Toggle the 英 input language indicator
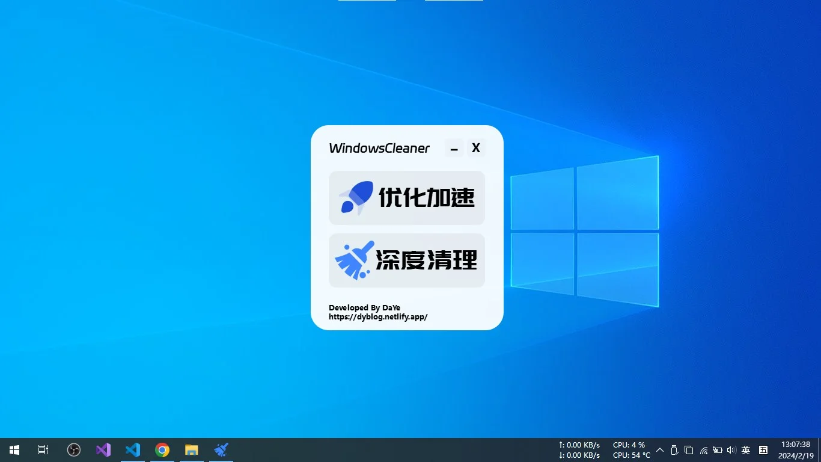This screenshot has width=821, height=462. click(x=746, y=450)
